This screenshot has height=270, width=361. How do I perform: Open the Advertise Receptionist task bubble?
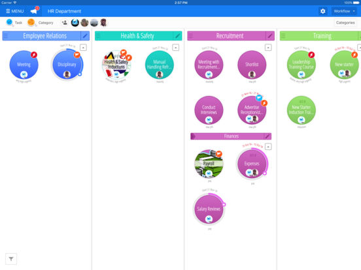pos(252,110)
